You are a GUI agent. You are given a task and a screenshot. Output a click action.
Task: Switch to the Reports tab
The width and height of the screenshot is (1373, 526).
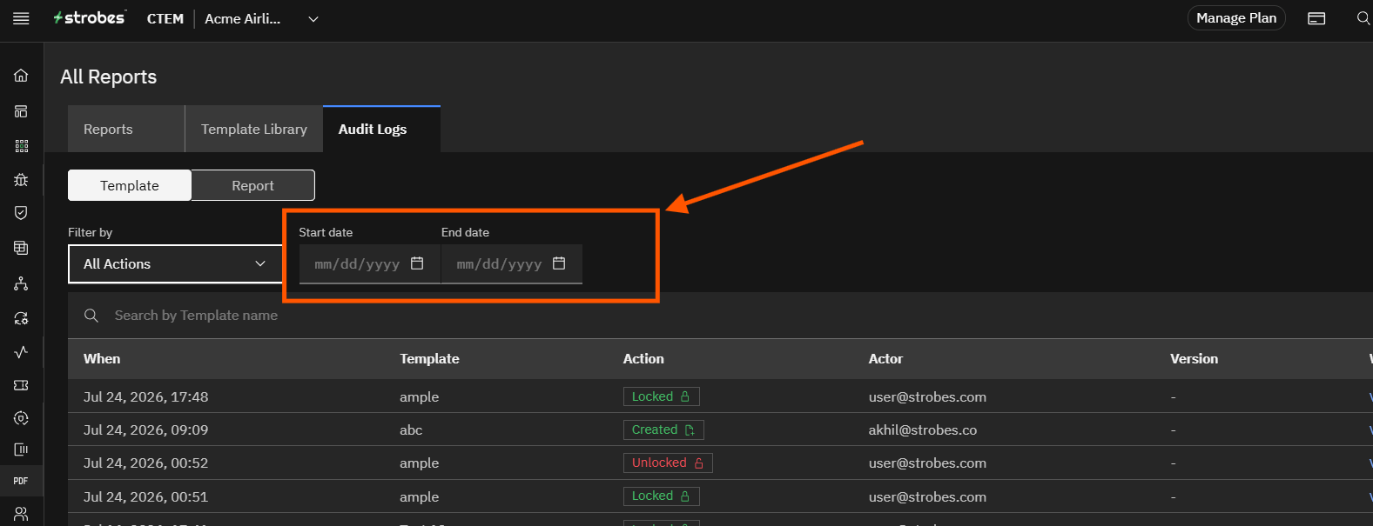[x=126, y=130]
